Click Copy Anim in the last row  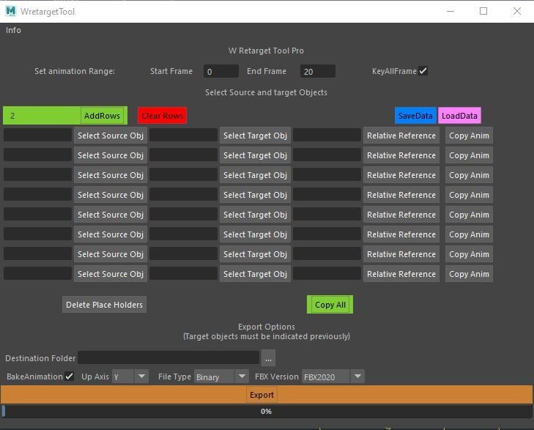(x=469, y=274)
